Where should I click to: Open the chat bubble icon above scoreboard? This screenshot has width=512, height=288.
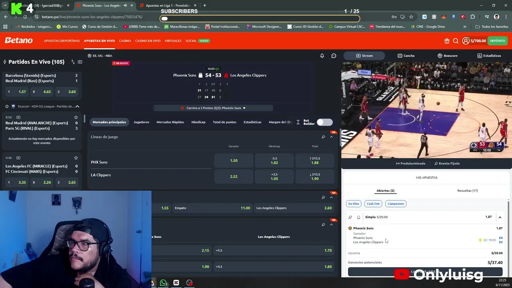[334, 56]
